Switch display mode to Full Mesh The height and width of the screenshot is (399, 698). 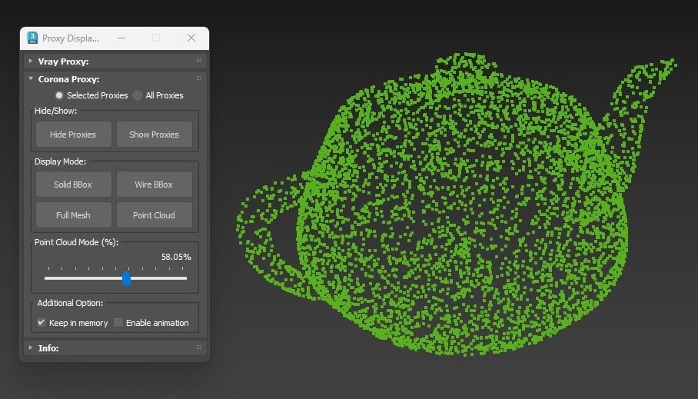(74, 214)
